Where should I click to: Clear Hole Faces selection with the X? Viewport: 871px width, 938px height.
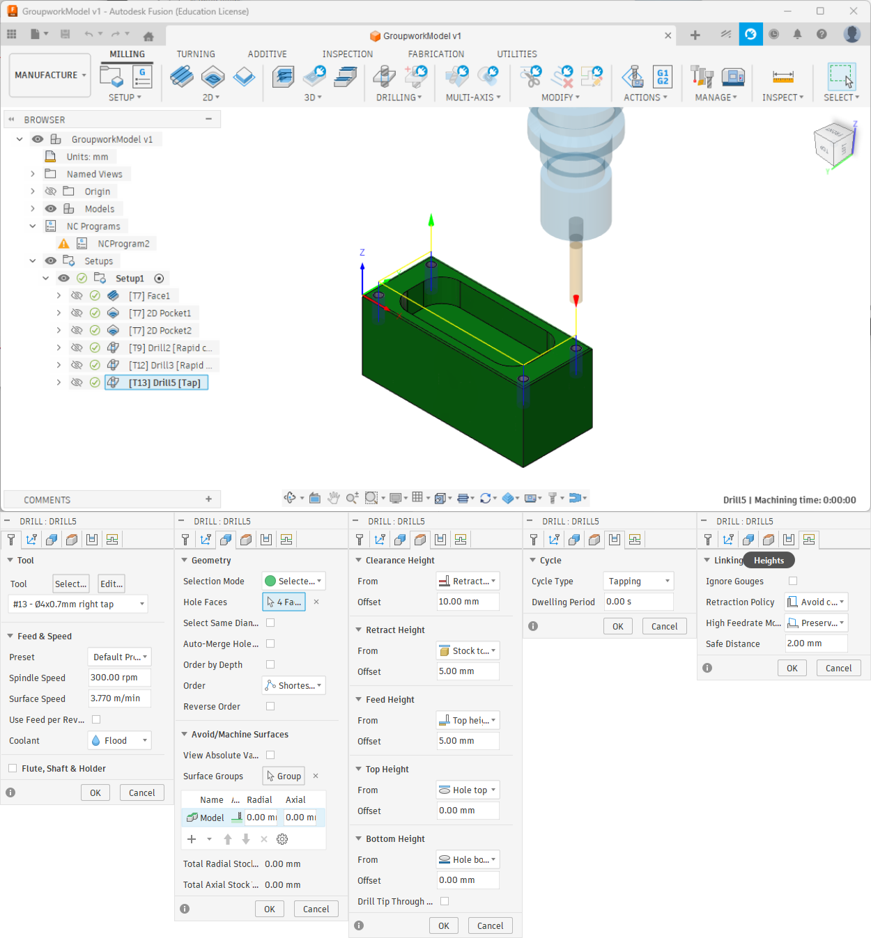tap(316, 602)
